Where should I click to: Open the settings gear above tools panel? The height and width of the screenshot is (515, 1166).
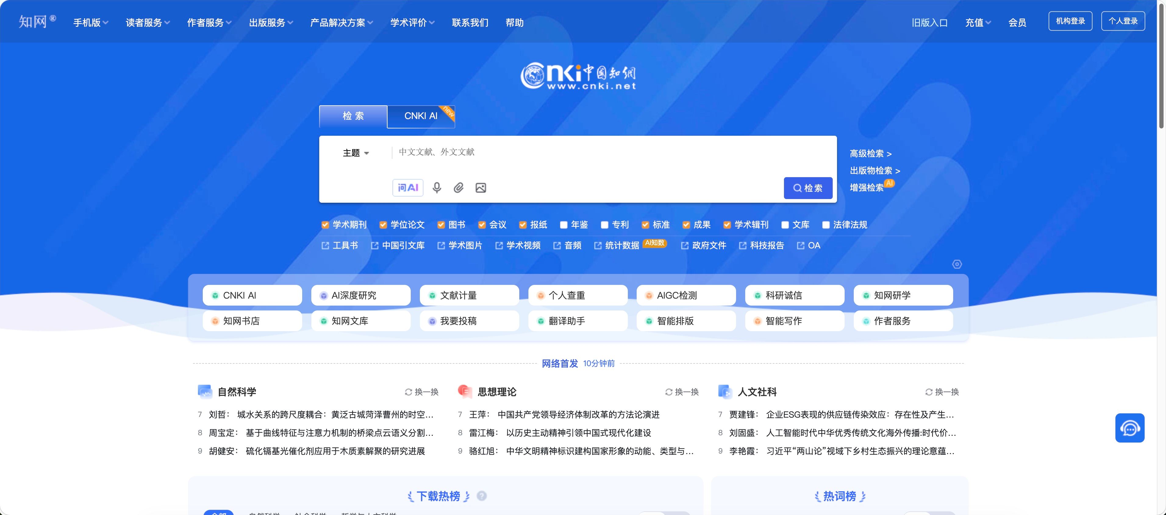pyautogui.click(x=957, y=264)
